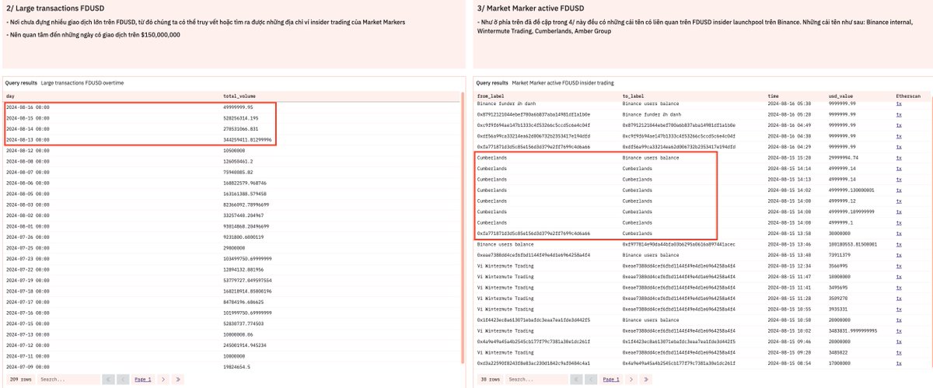Image resolution: width=933 pixels, height=388 pixels.
Task: Focus the search box under Large transactions table
Action: point(68,379)
